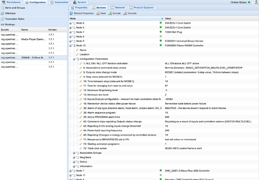Expand the Neighbors section
259x180 pixels.
point(74,157)
